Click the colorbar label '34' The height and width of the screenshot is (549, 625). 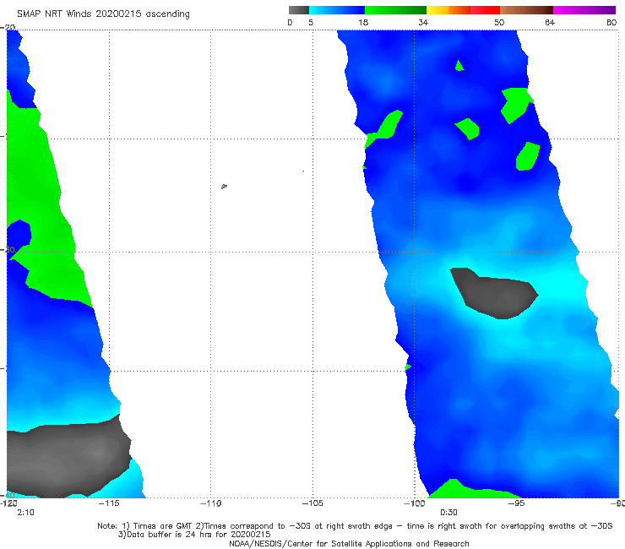pyautogui.click(x=423, y=22)
